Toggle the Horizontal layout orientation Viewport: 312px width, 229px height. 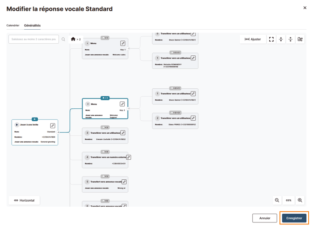click(24, 200)
